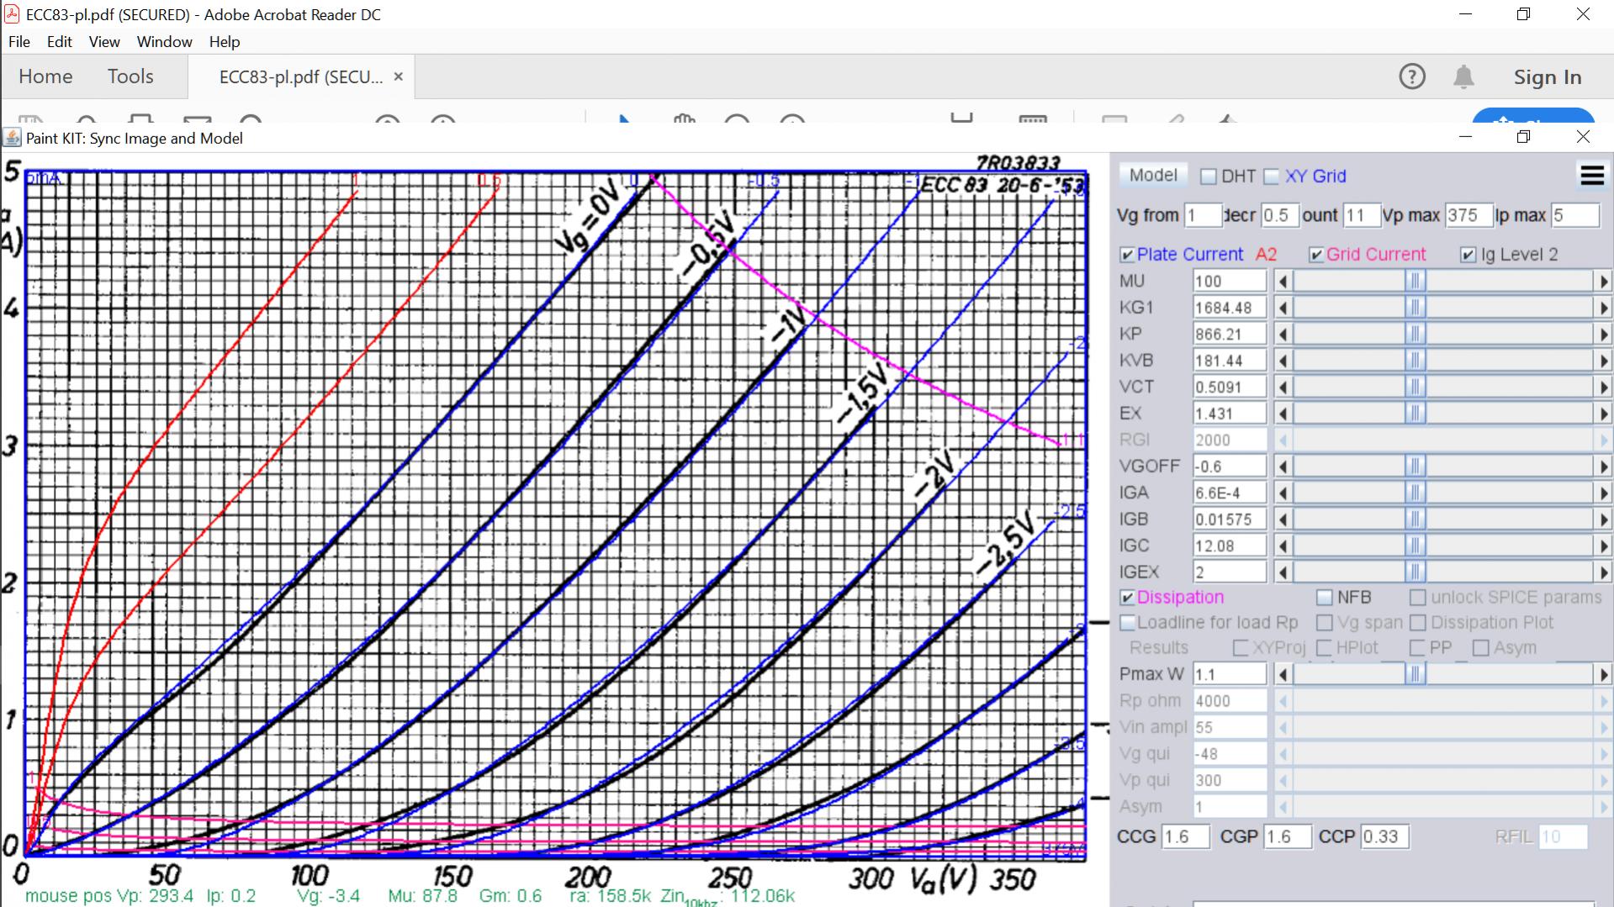This screenshot has height=907, width=1614.
Task: Open the hamburger menu in Paint KIT
Action: coord(1592,175)
